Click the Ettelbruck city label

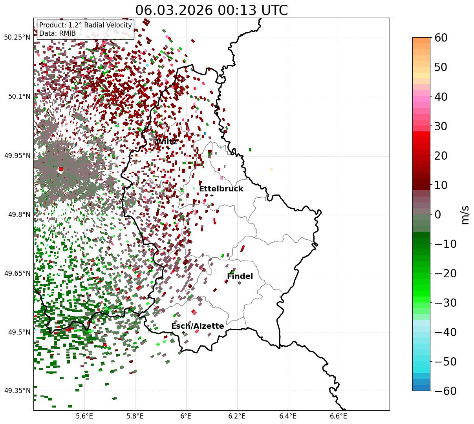[221, 189]
